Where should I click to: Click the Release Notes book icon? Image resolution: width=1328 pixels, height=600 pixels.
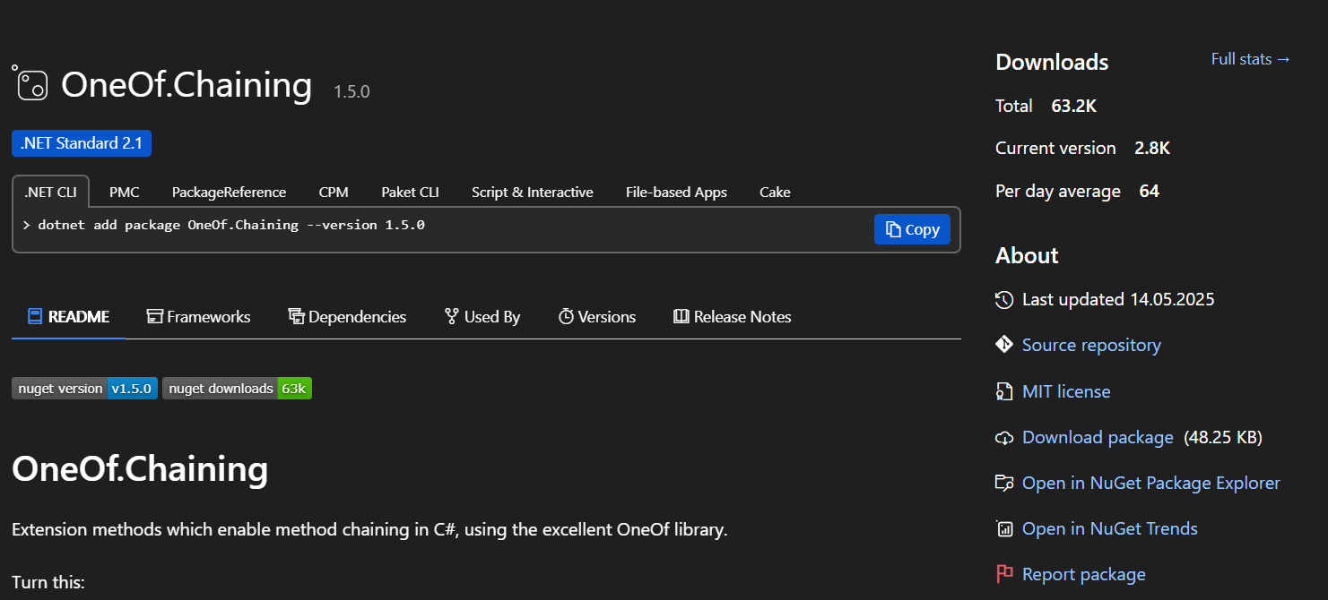click(681, 316)
